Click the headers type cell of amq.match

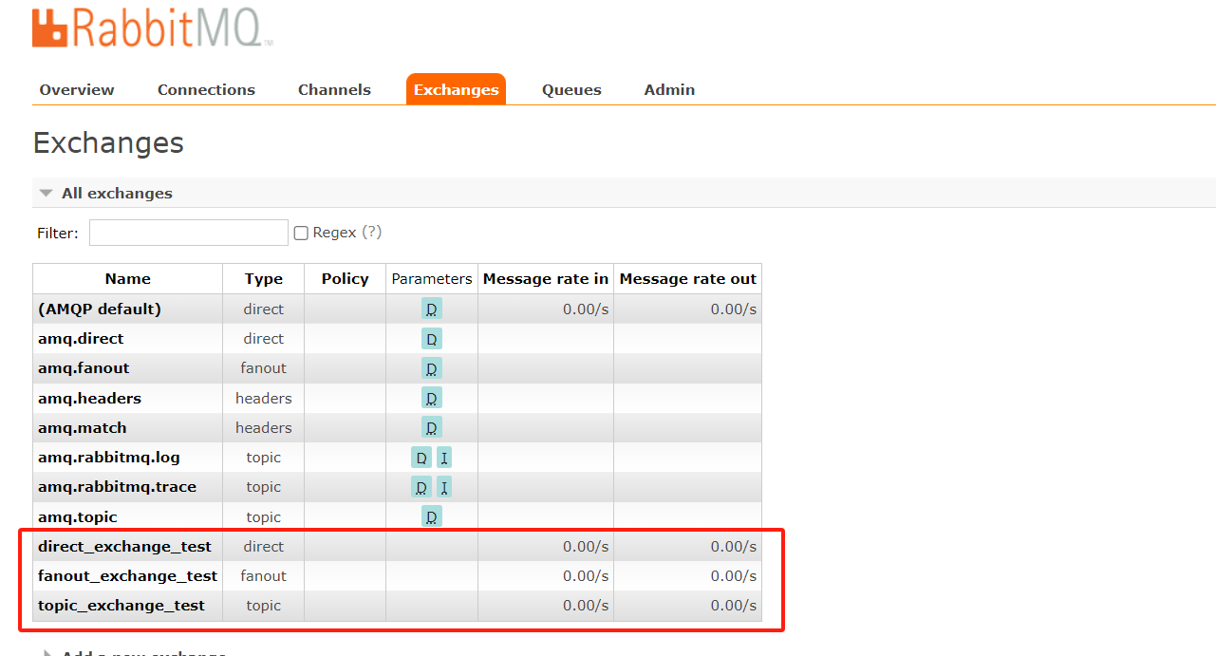[x=263, y=427]
